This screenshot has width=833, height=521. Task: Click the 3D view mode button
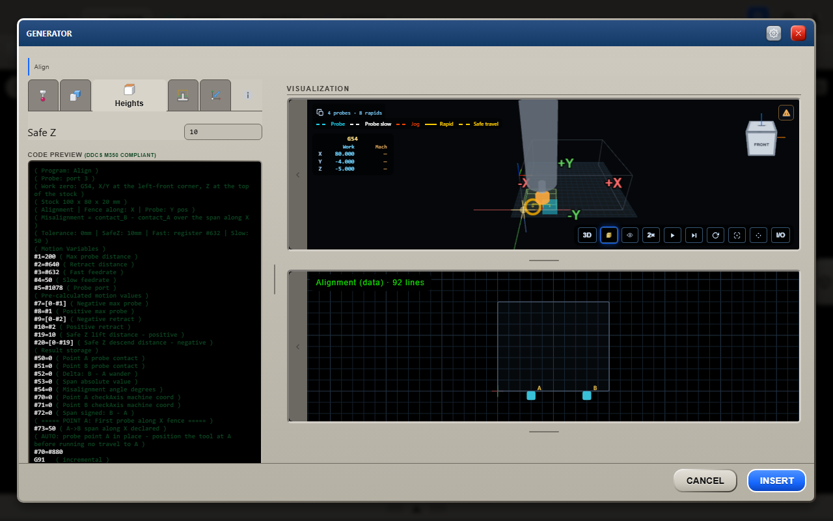586,235
